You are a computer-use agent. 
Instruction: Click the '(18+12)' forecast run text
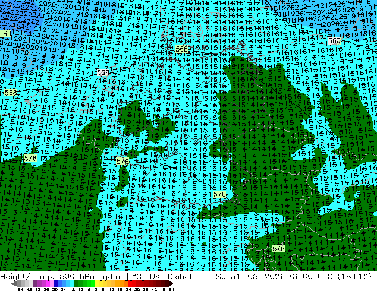354,277
